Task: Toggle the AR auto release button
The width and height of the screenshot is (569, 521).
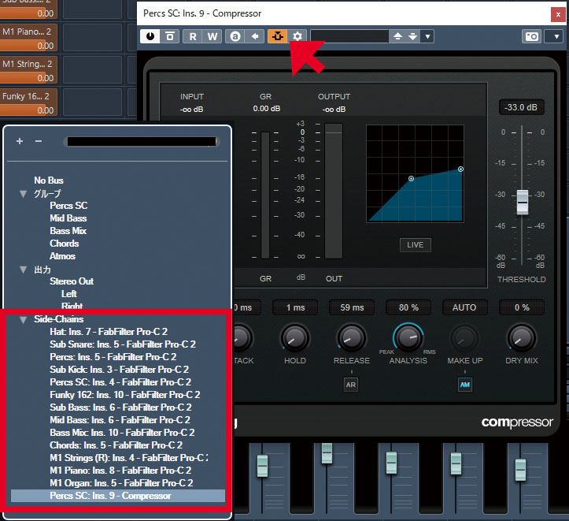Action: click(x=350, y=385)
